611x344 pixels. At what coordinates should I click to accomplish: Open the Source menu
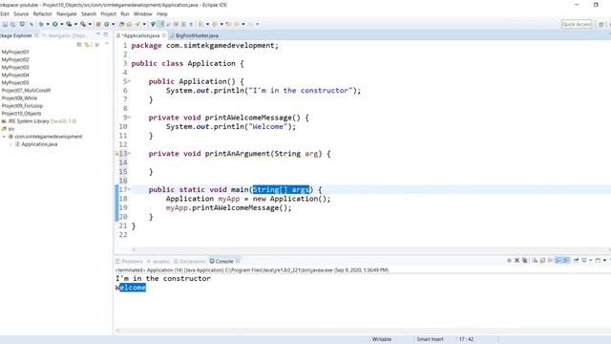21,13
